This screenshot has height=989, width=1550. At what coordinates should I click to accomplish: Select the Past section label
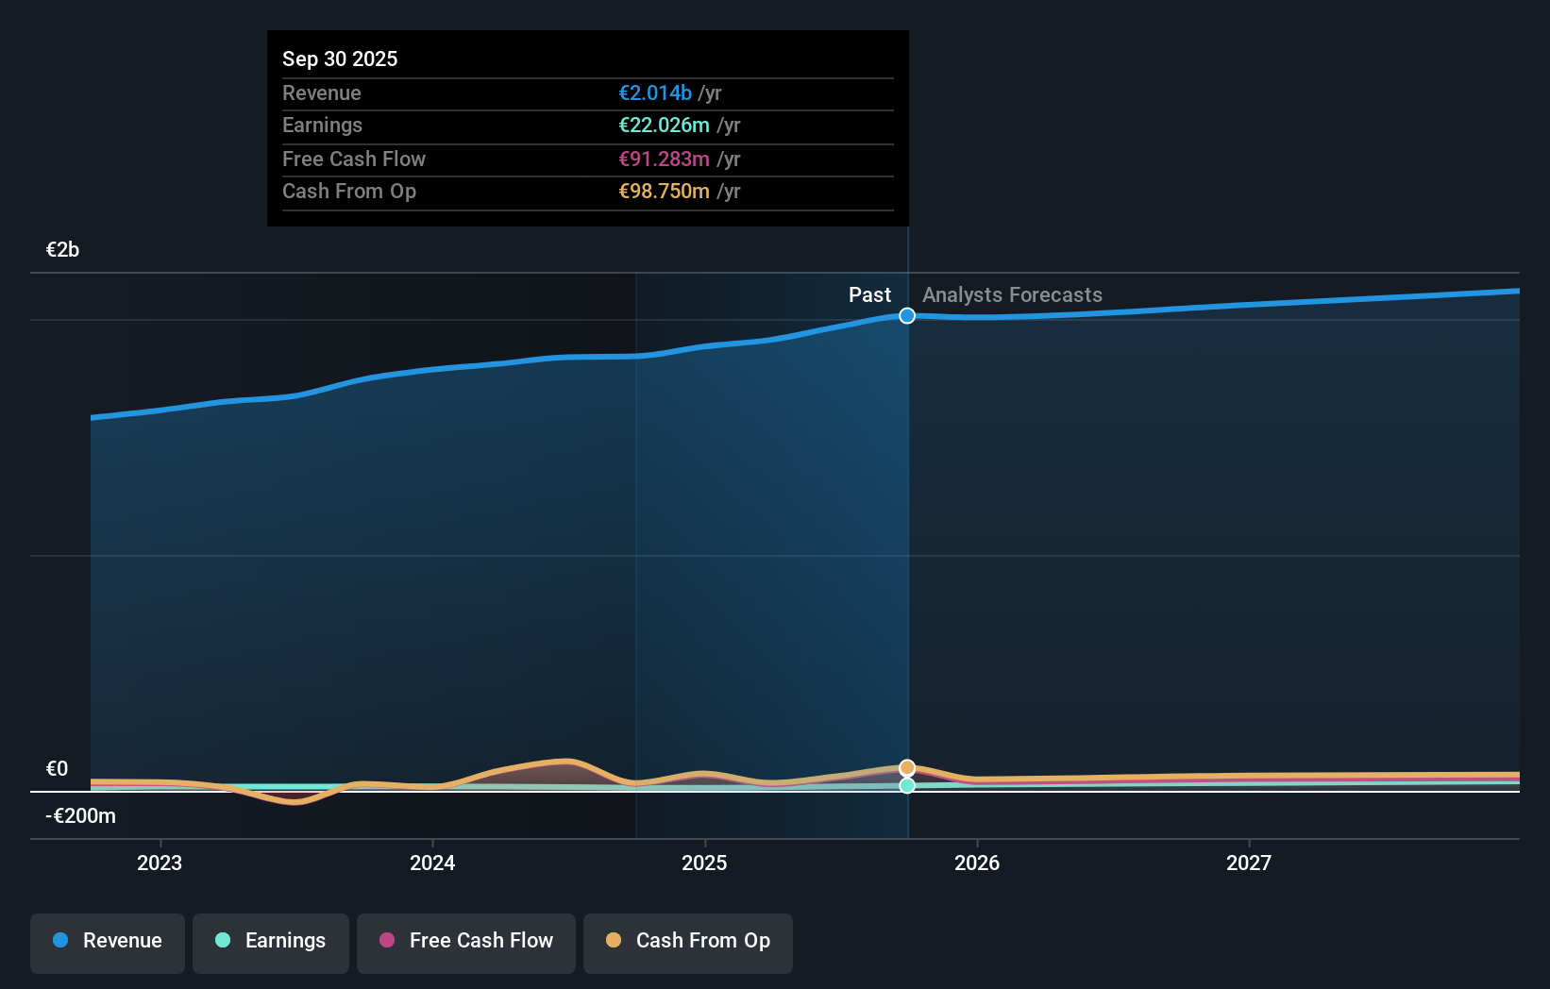869,294
